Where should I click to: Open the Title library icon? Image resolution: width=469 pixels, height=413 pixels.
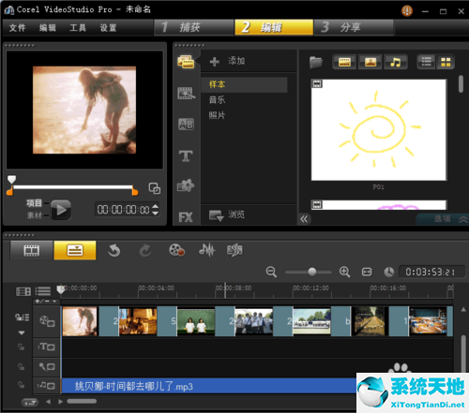(186, 155)
